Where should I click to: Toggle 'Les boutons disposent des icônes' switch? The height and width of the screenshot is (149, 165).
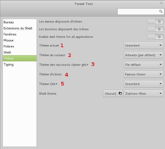(155, 29)
